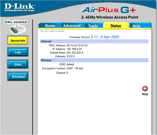This screenshot has width=157, height=135.
Task: Switch to the Advanced tab
Action: pos(72,26)
